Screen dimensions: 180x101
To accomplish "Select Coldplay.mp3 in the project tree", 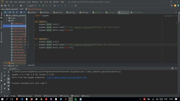I will 18,23.
